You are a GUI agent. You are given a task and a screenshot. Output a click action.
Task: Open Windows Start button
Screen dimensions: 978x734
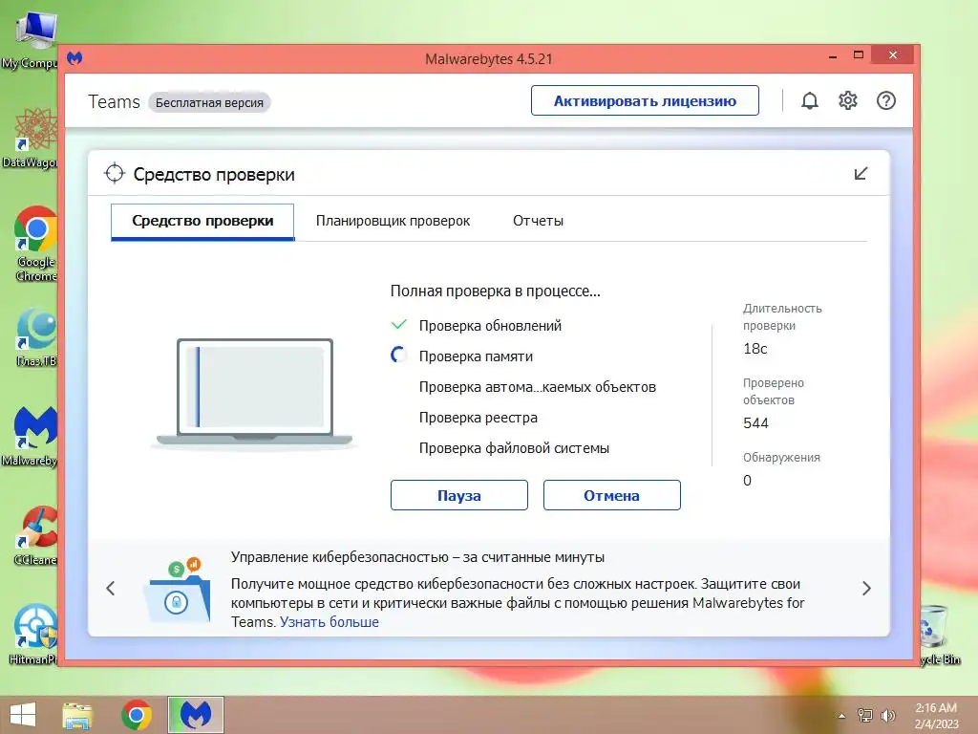point(23,715)
